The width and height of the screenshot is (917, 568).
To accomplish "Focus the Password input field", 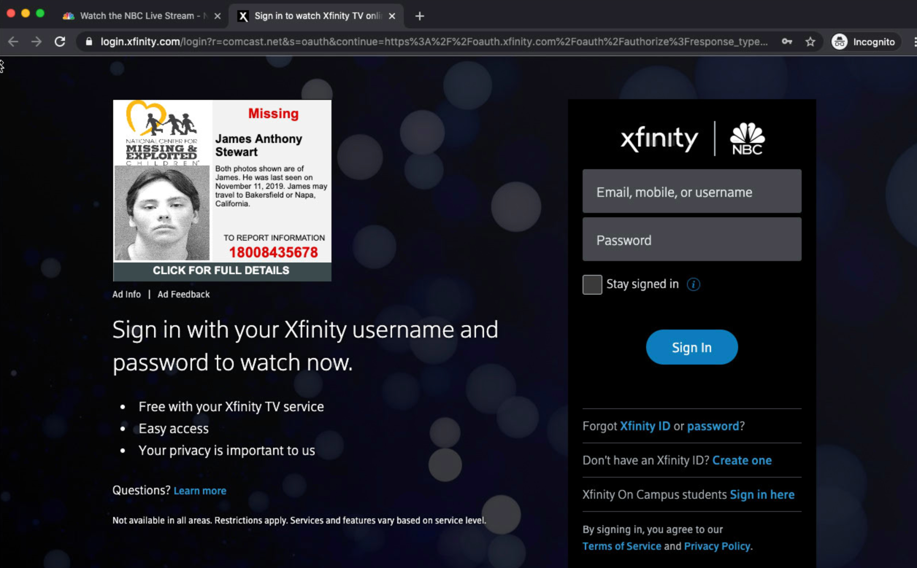I will pos(692,239).
